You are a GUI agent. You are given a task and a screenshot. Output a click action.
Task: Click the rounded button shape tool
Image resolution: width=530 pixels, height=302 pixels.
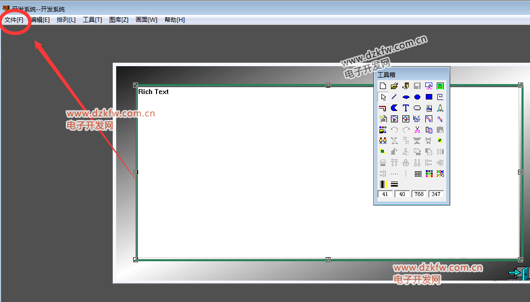[417, 108]
